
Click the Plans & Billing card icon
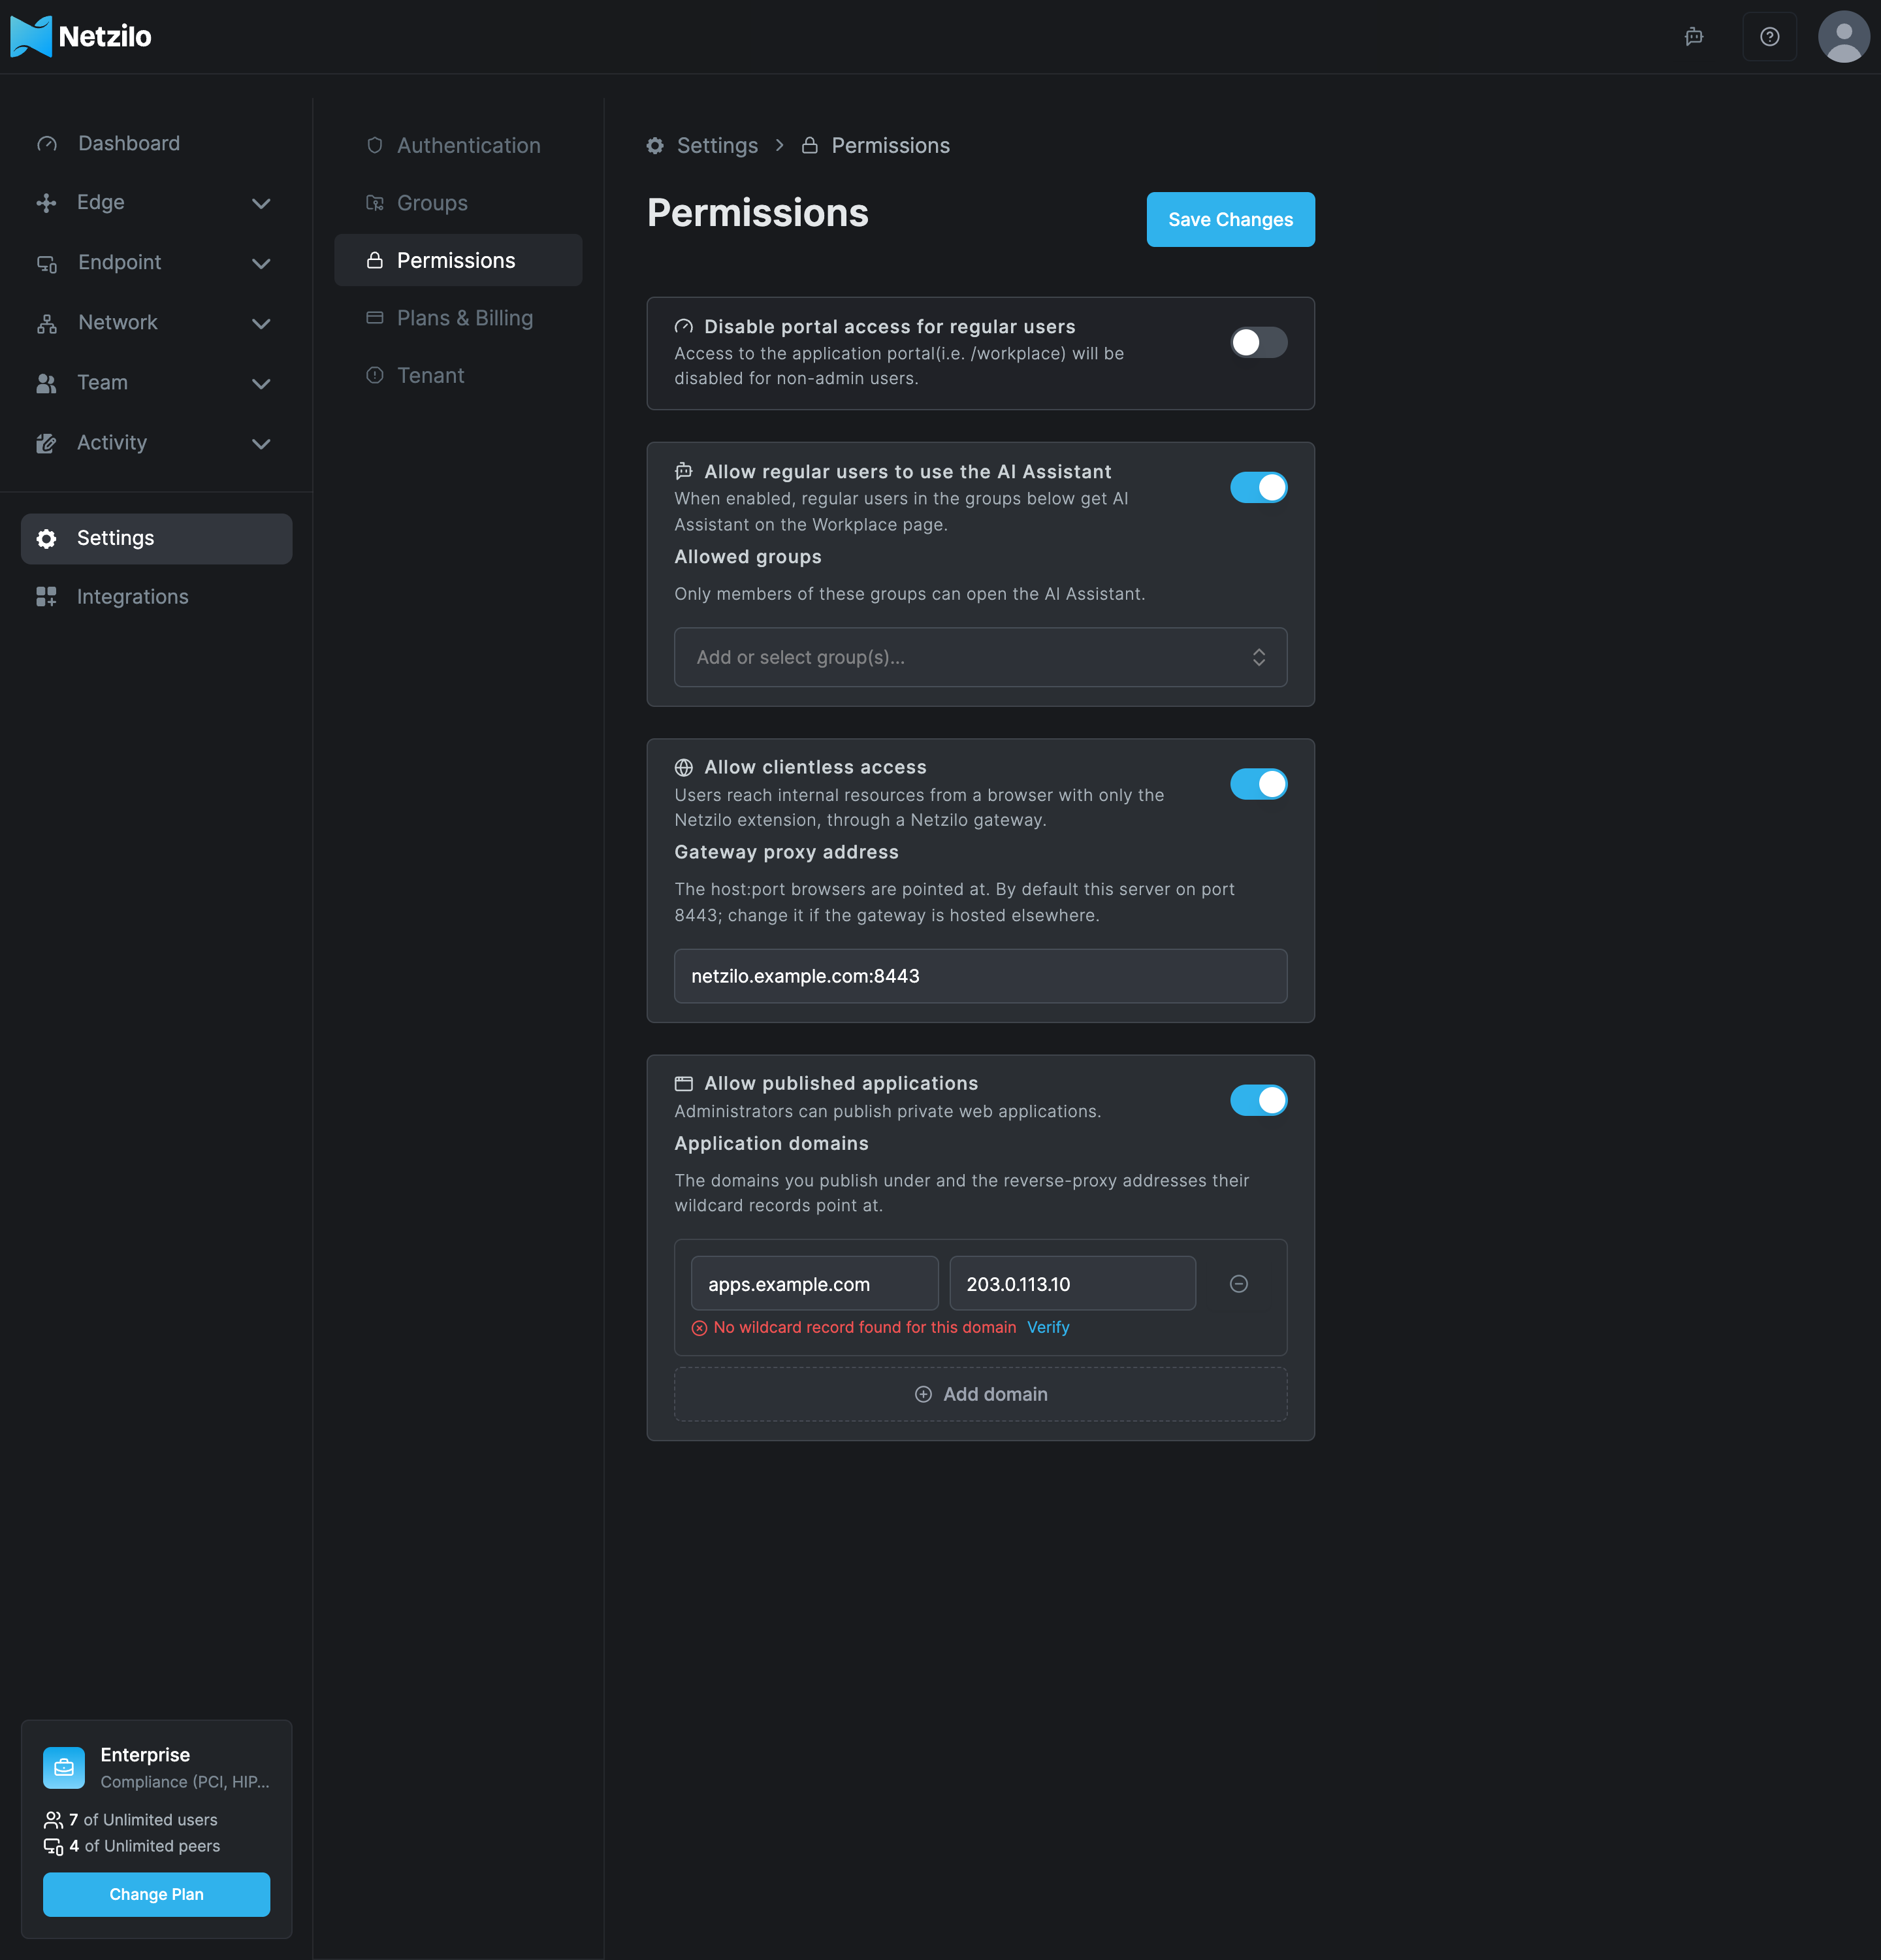(375, 318)
